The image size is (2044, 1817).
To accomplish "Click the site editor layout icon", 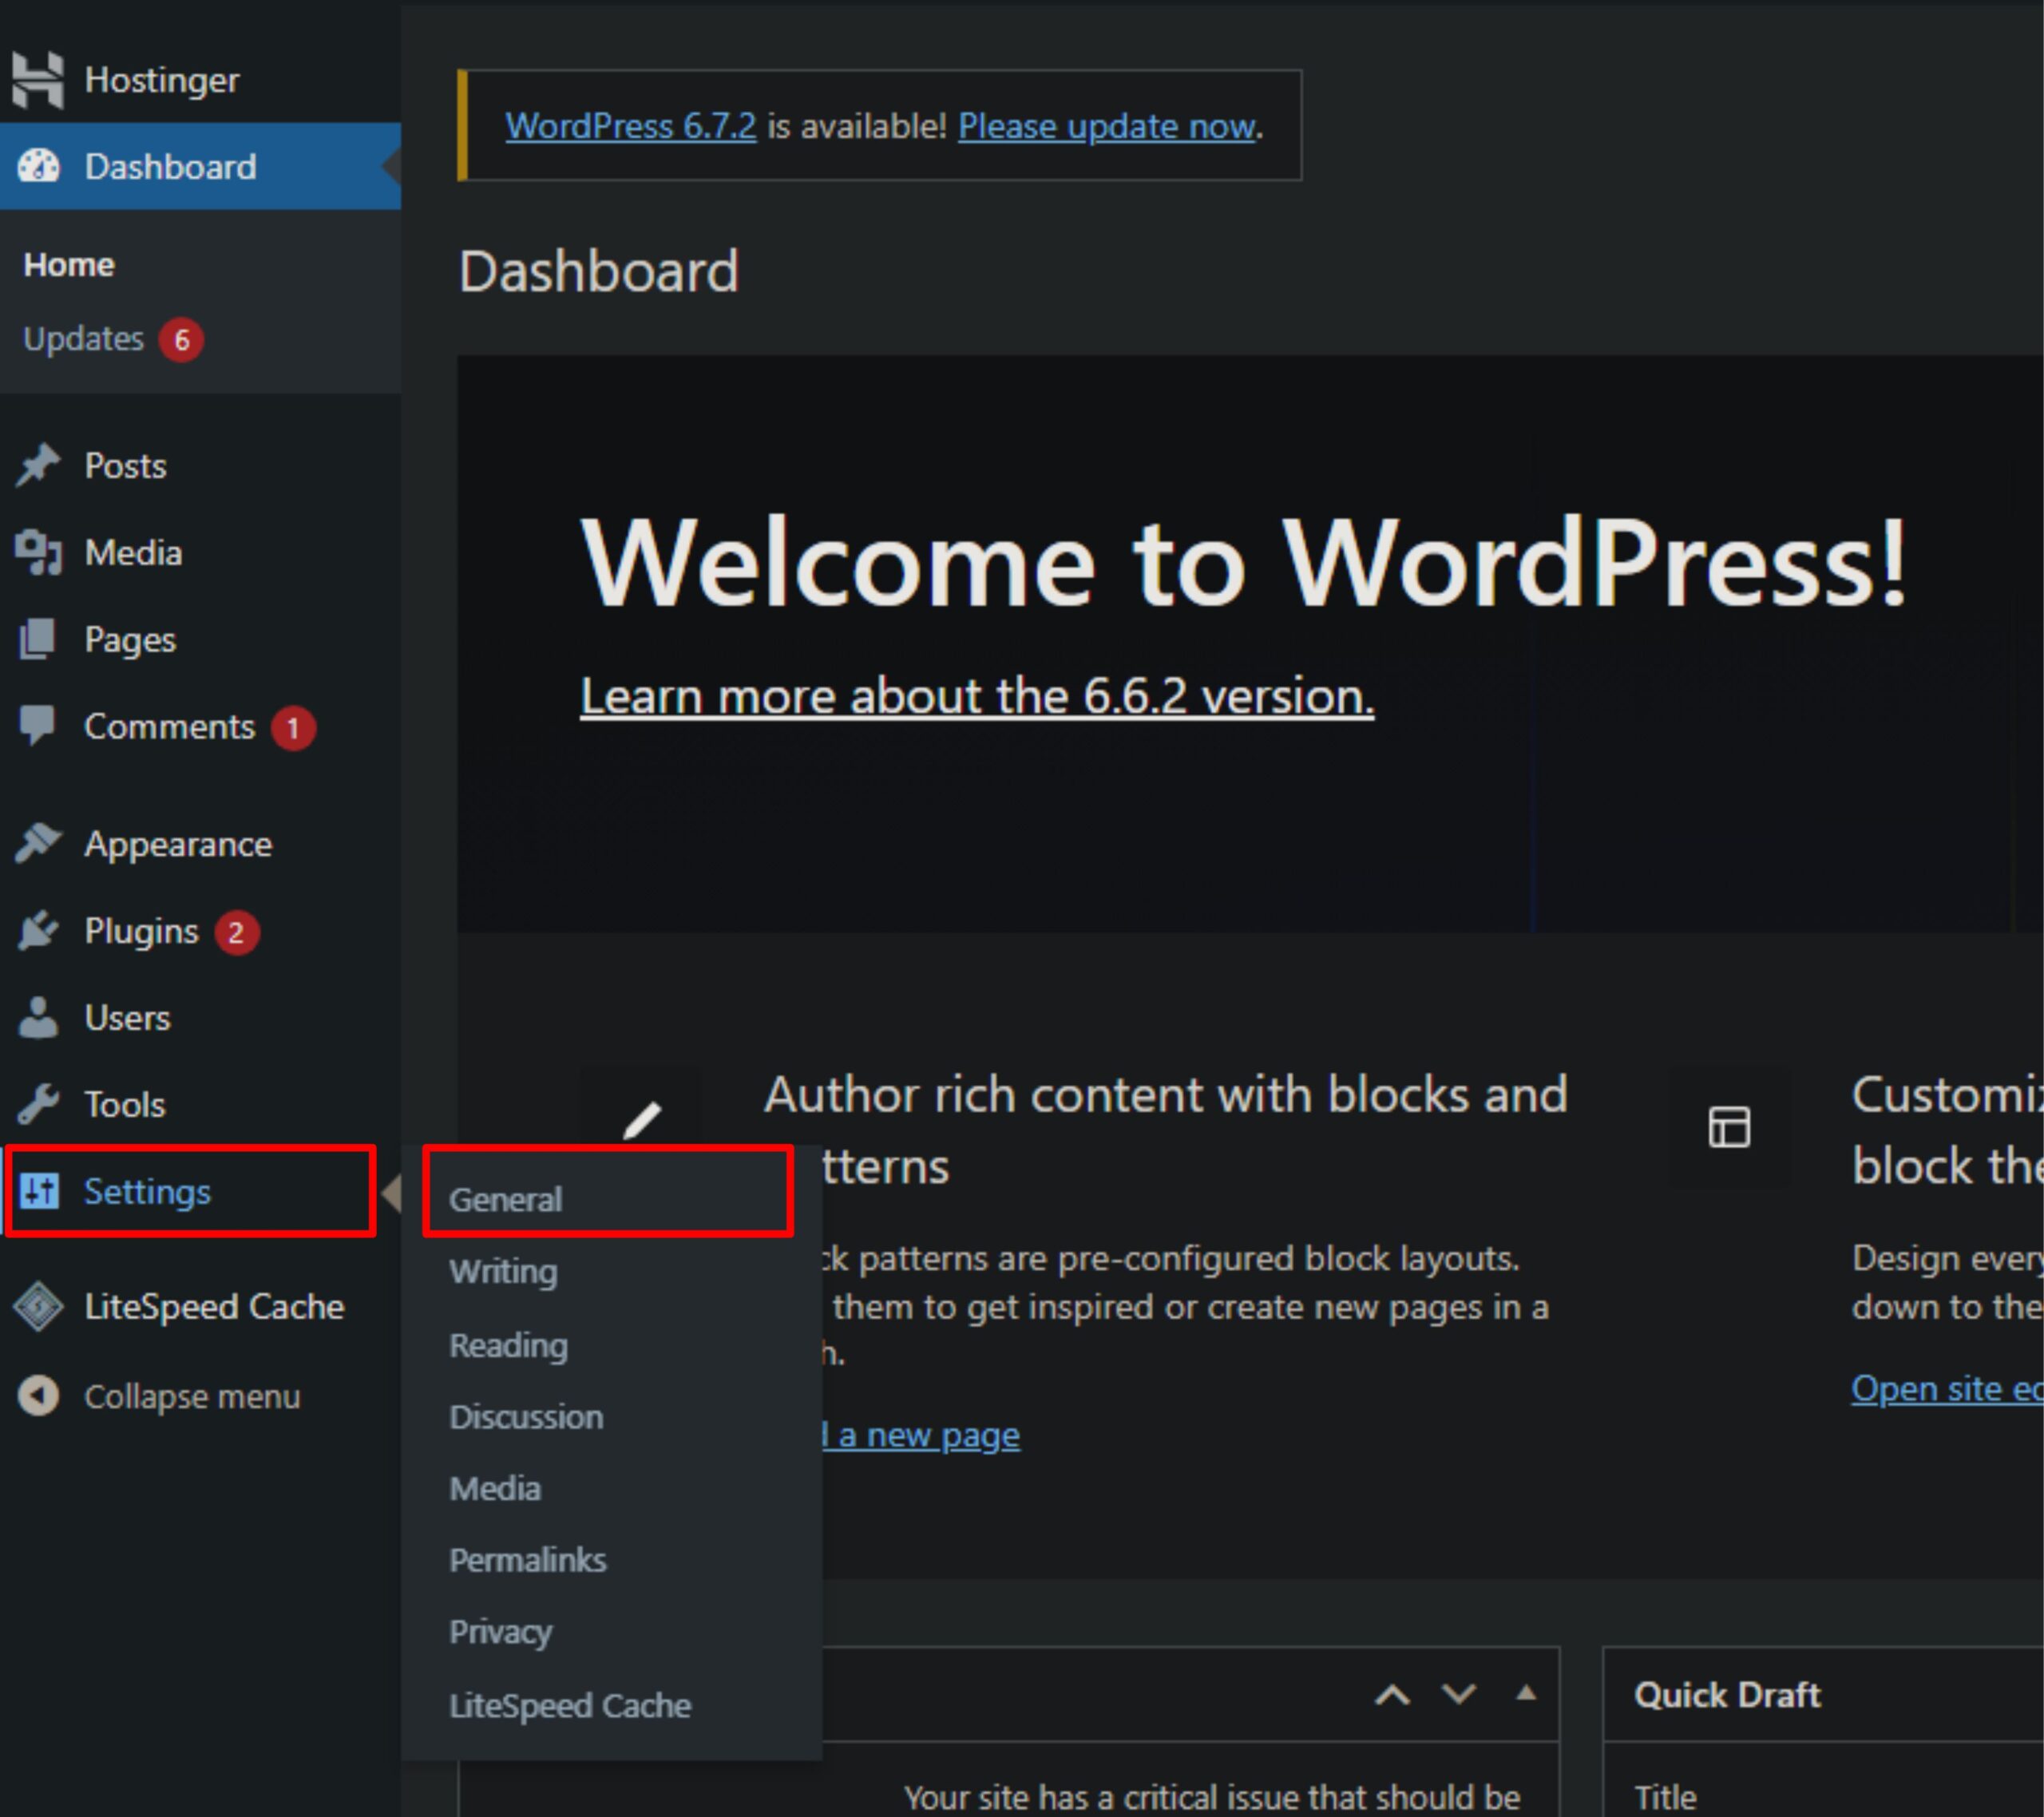I will (x=1729, y=1127).
